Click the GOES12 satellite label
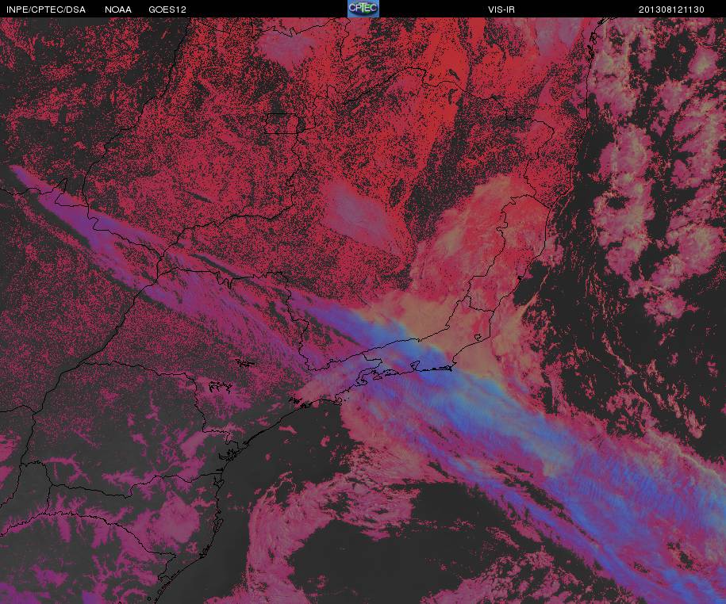This screenshot has width=726, height=604. pos(167,10)
